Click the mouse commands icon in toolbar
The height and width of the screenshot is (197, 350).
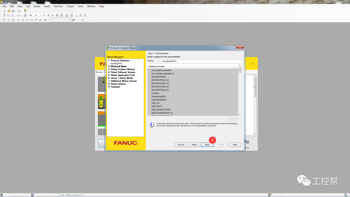click(82, 20)
